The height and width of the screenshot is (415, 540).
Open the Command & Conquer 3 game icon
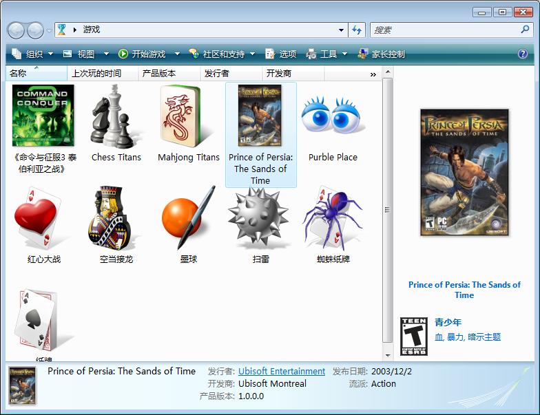[x=43, y=116]
